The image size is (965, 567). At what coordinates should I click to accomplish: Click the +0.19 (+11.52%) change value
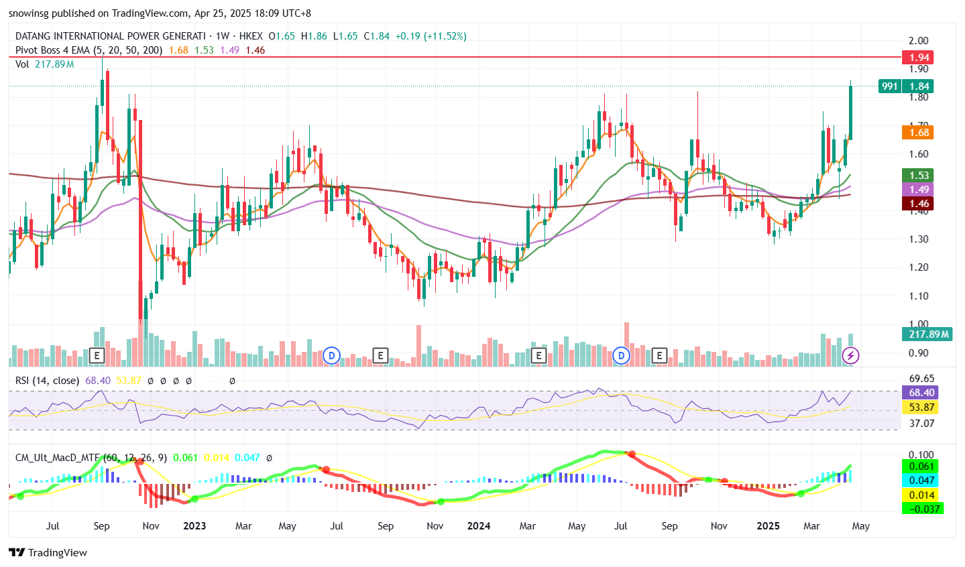point(431,36)
